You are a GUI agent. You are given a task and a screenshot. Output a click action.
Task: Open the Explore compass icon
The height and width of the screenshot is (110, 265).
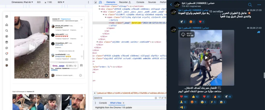click(x=7, y=36)
